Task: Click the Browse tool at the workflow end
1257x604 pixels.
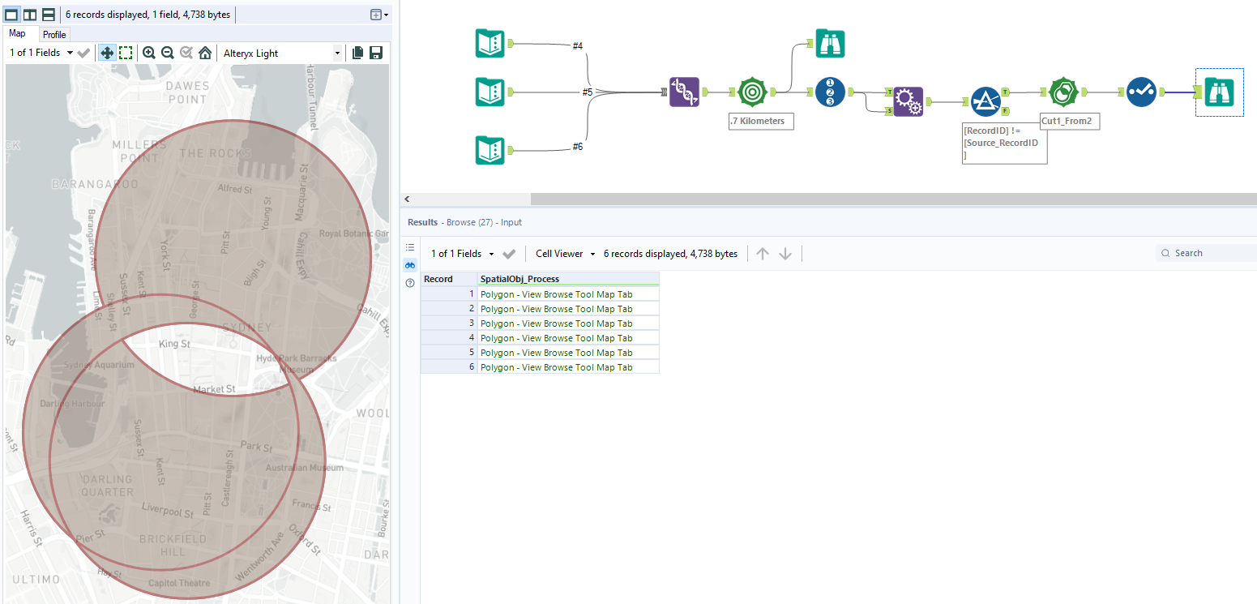Action: click(x=1219, y=92)
